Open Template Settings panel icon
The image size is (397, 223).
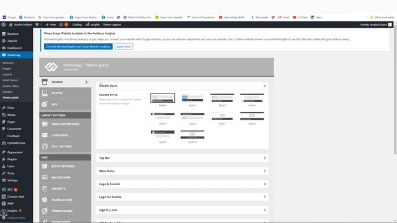pyautogui.click(x=45, y=124)
